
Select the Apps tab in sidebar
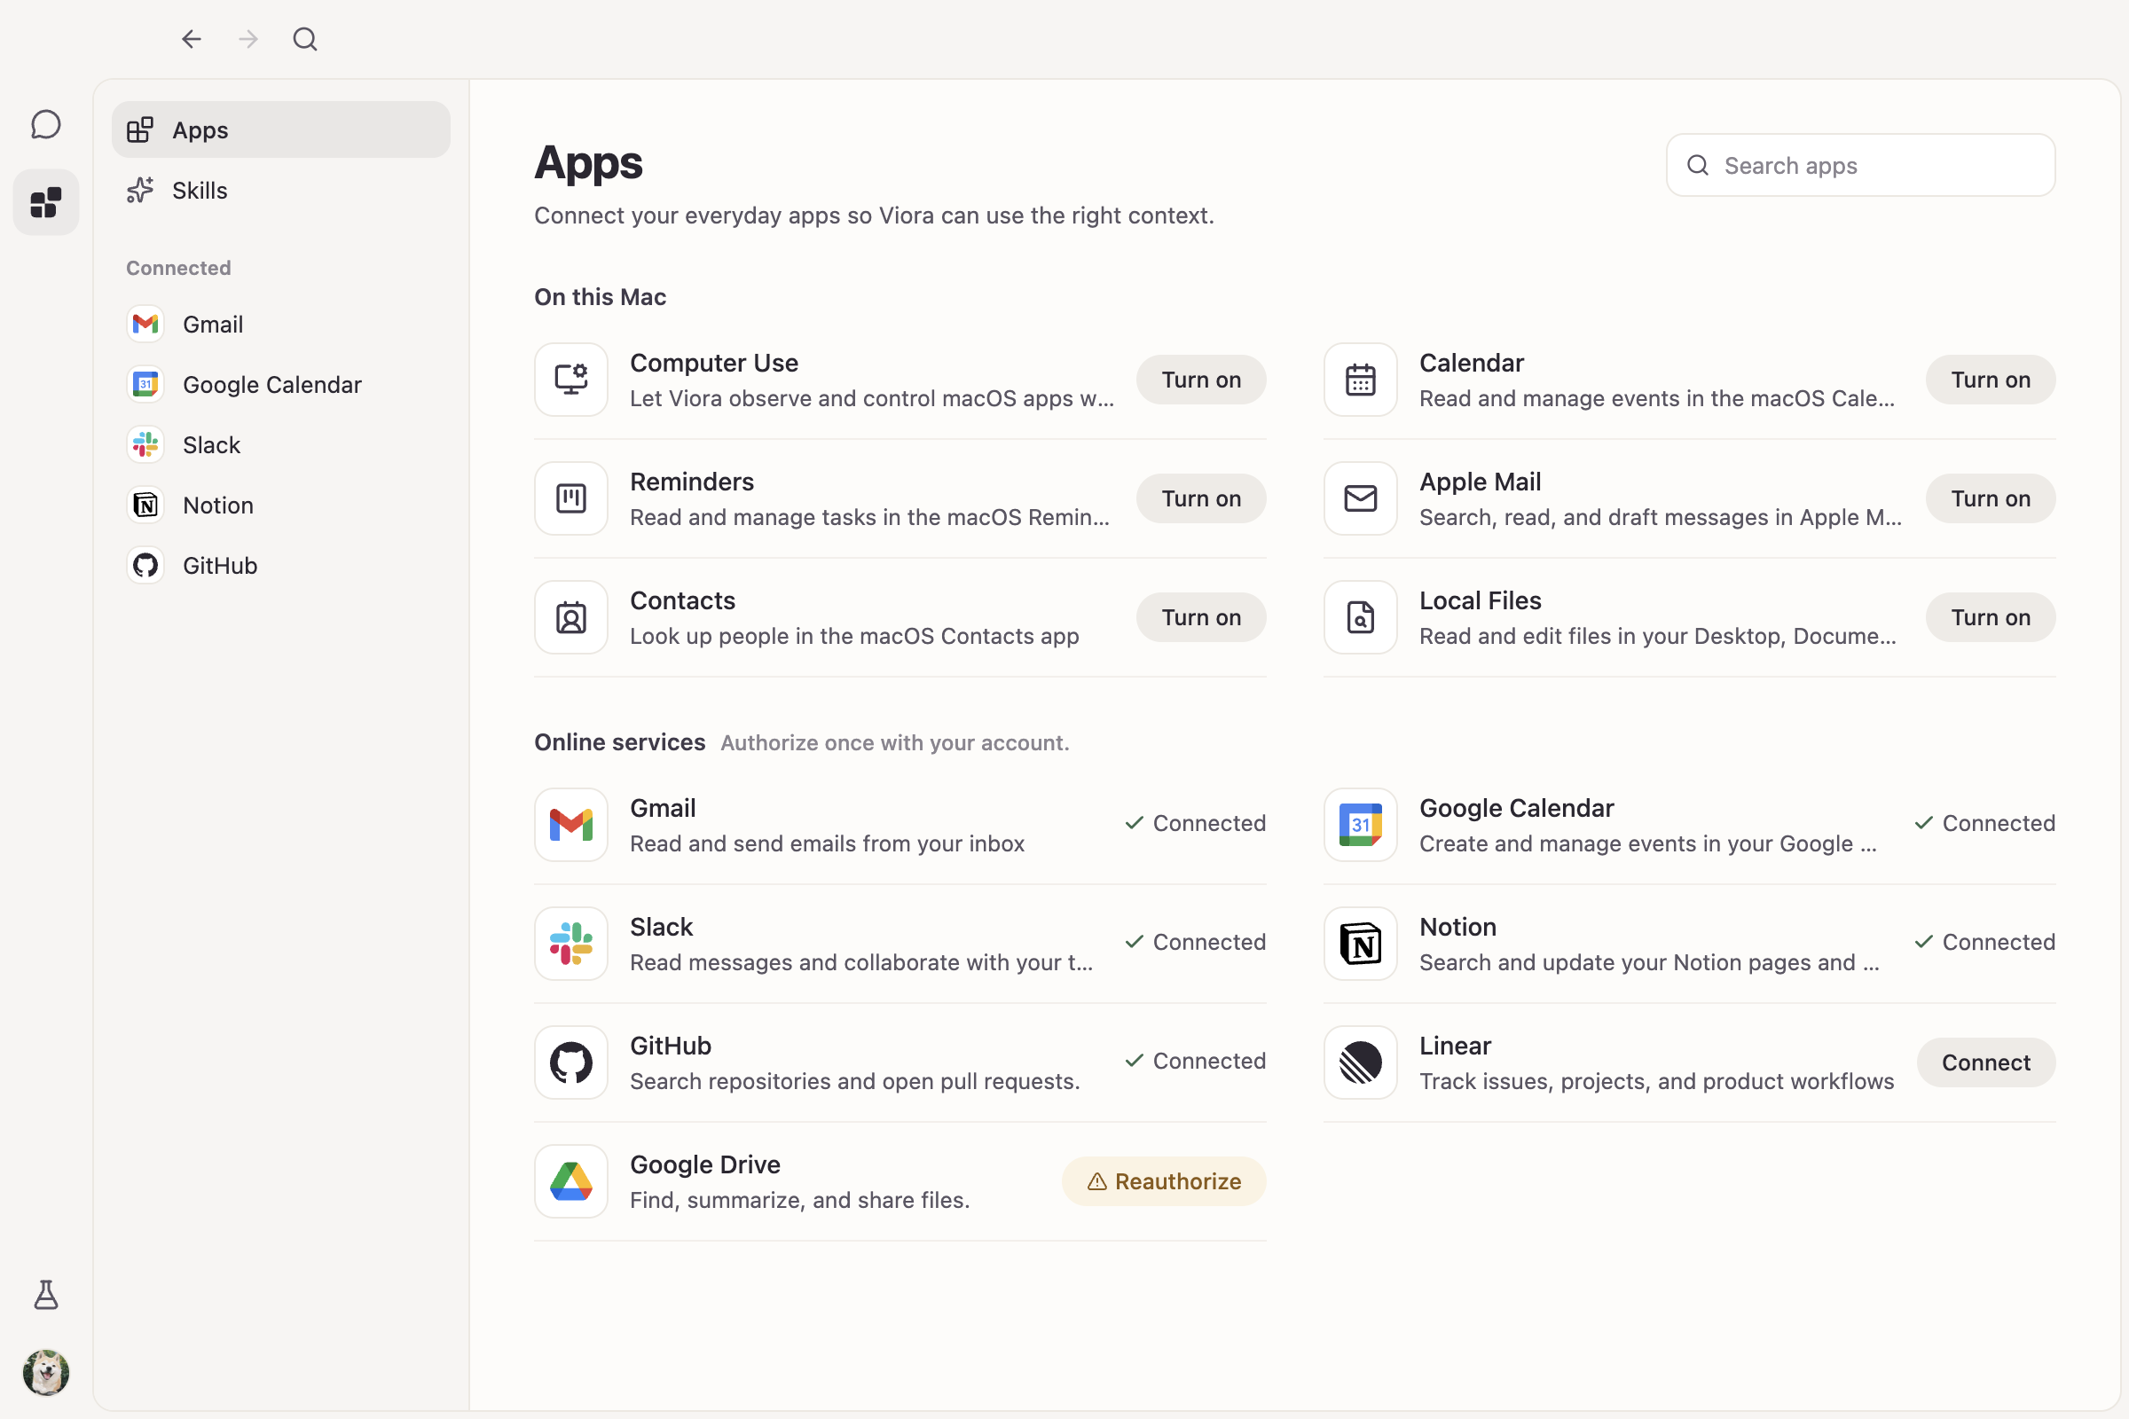[280, 129]
